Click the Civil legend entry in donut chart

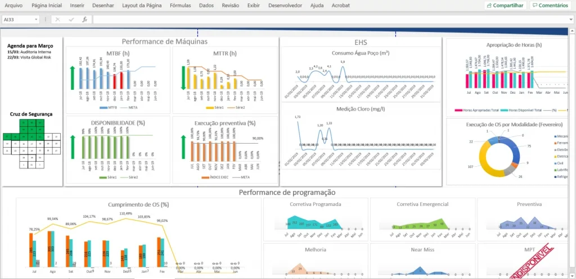point(559,163)
